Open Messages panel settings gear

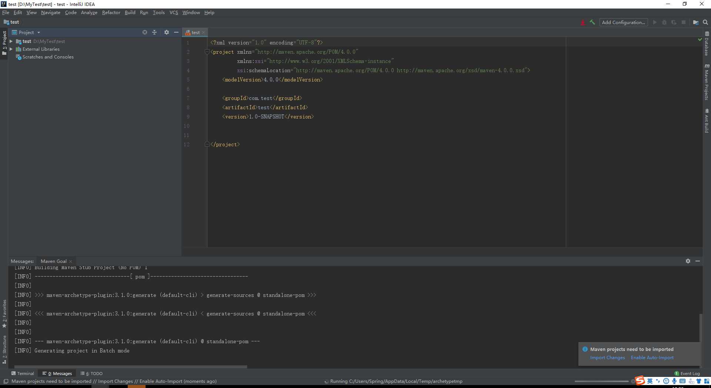coord(688,261)
